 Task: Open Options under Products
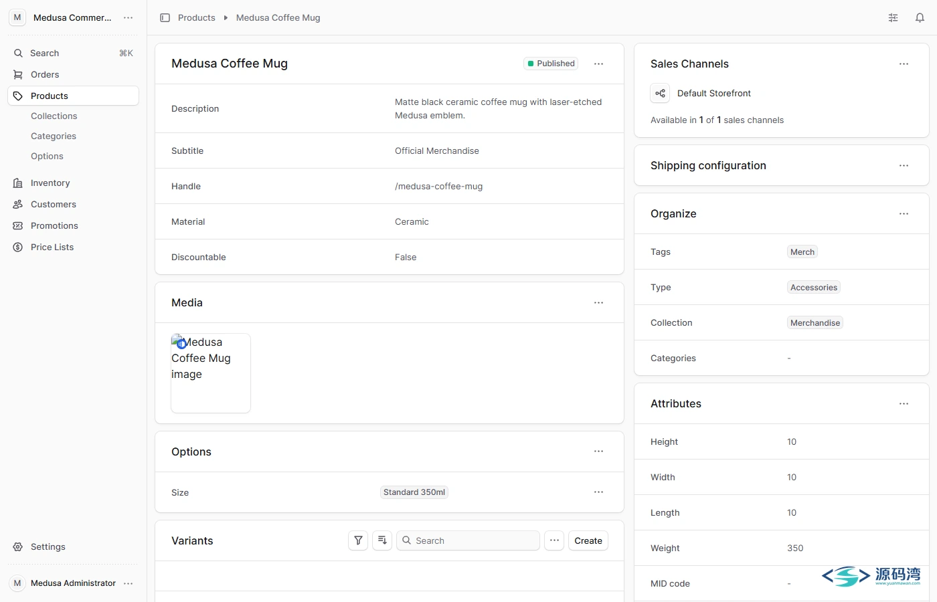coord(47,156)
